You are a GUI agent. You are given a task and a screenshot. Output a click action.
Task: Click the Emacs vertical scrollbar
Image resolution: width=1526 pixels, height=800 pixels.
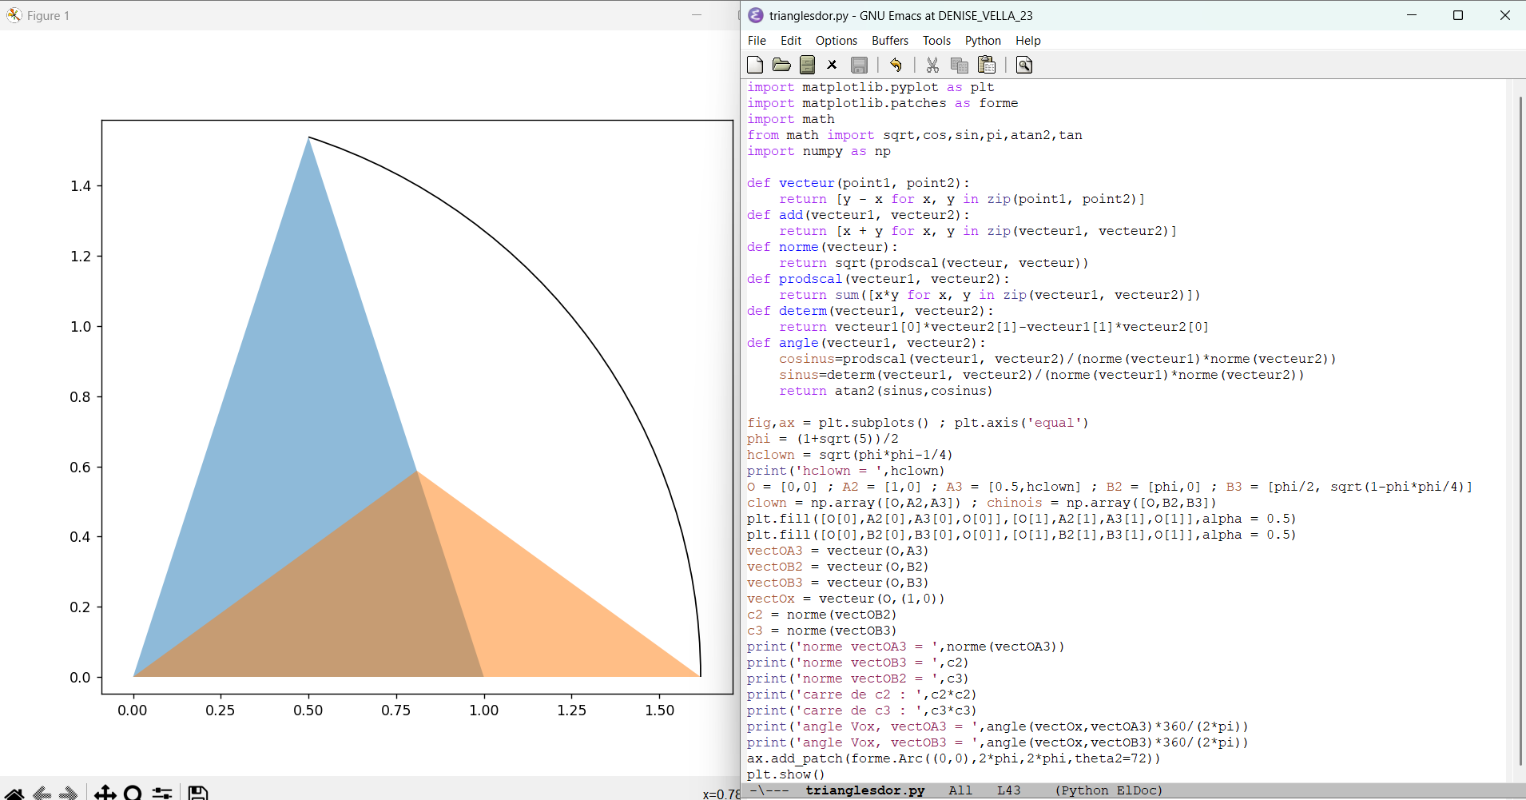click(1519, 432)
